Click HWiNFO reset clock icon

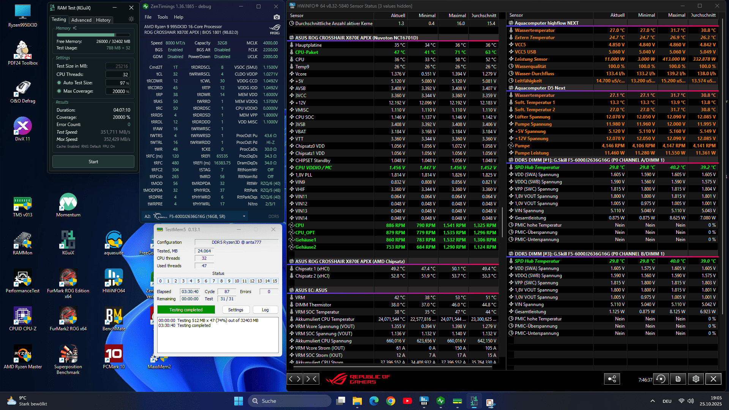pos(661,379)
